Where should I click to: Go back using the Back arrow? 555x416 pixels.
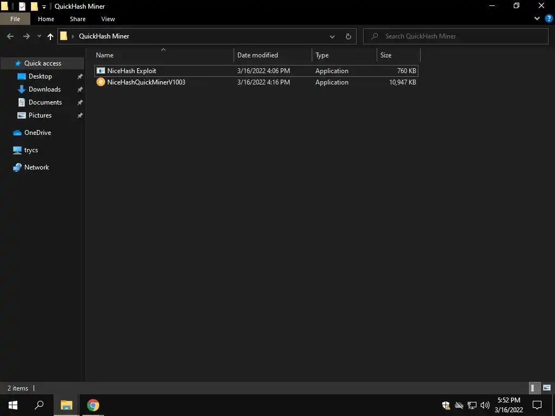pyautogui.click(x=10, y=36)
